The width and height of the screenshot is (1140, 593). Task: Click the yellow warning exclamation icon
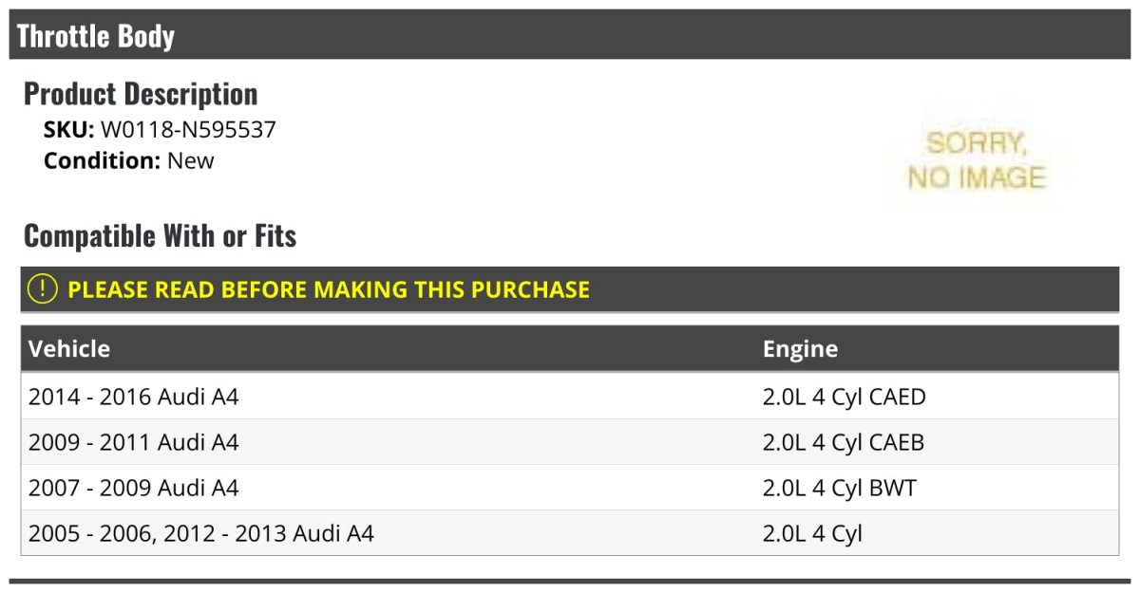click(x=42, y=289)
